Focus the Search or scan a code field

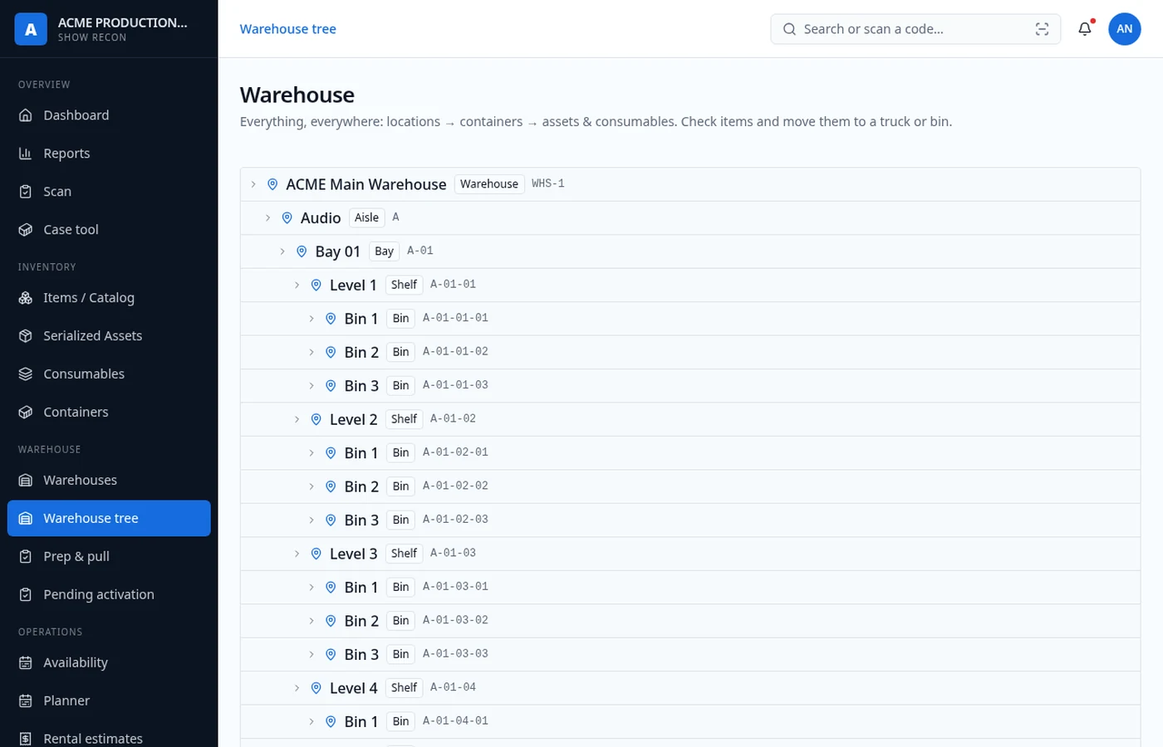pos(915,29)
